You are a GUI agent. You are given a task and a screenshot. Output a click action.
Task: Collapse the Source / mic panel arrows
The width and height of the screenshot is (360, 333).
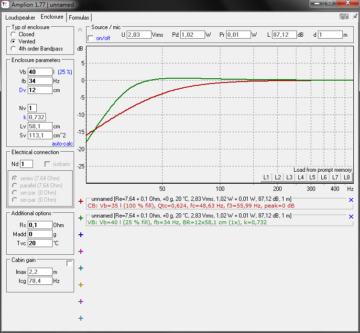click(80, 30)
